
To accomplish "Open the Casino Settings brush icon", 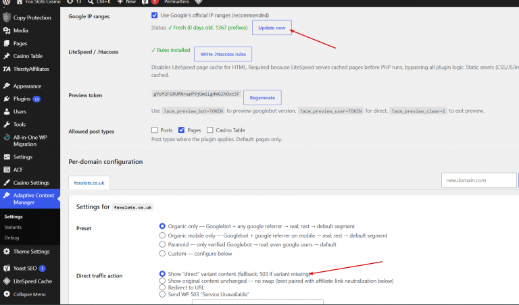I will (x=7, y=182).
